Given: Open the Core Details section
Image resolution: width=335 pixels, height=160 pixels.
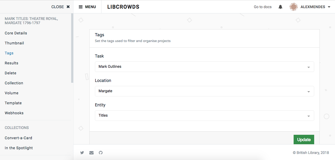Looking at the screenshot, I should click(x=16, y=33).
